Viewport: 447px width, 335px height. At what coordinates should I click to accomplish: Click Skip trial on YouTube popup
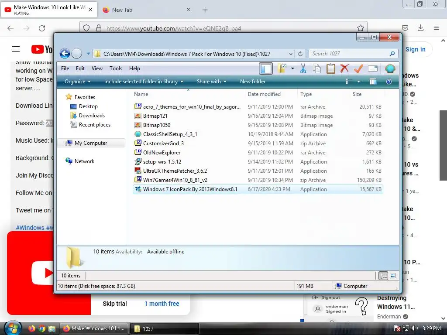[115, 304]
